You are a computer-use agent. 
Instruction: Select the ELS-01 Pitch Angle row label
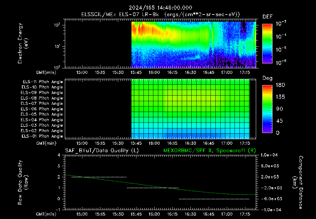point(42,136)
